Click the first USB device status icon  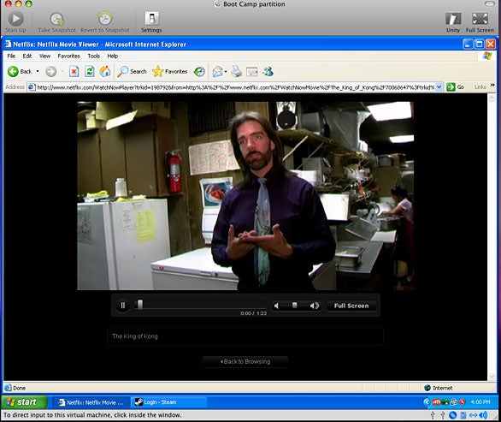(433, 415)
